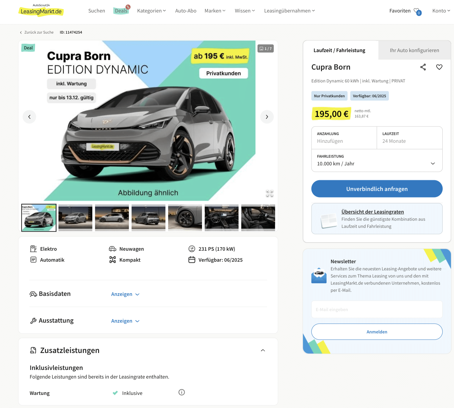
Task: Open the Deals navigation item
Action: [121, 11]
